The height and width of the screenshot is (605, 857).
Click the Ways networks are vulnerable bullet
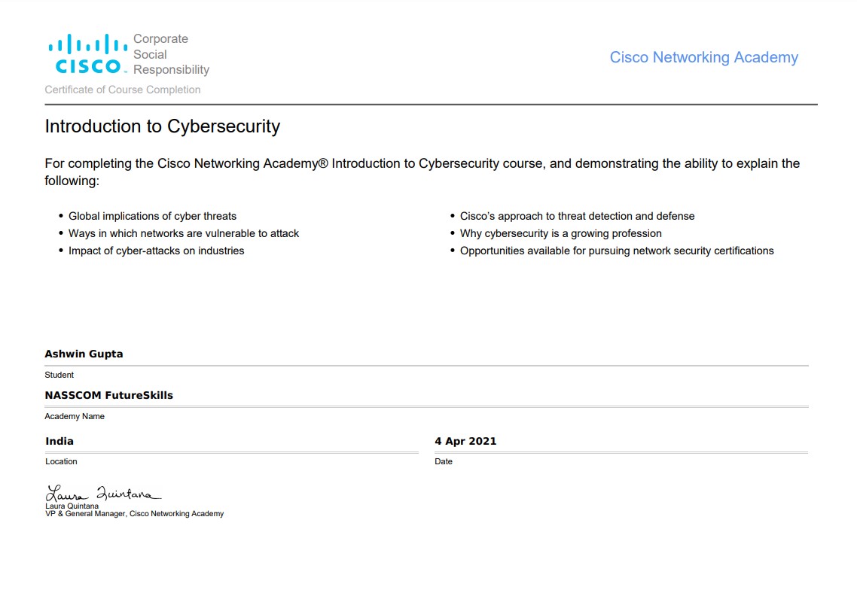[184, 234]
